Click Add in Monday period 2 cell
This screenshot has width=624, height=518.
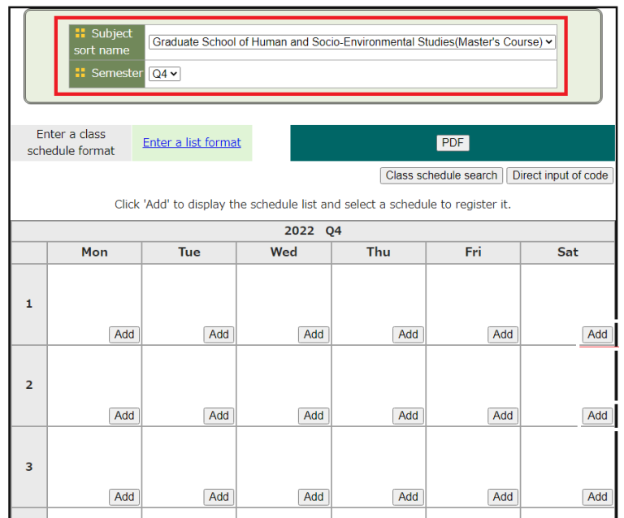[124, 416]
